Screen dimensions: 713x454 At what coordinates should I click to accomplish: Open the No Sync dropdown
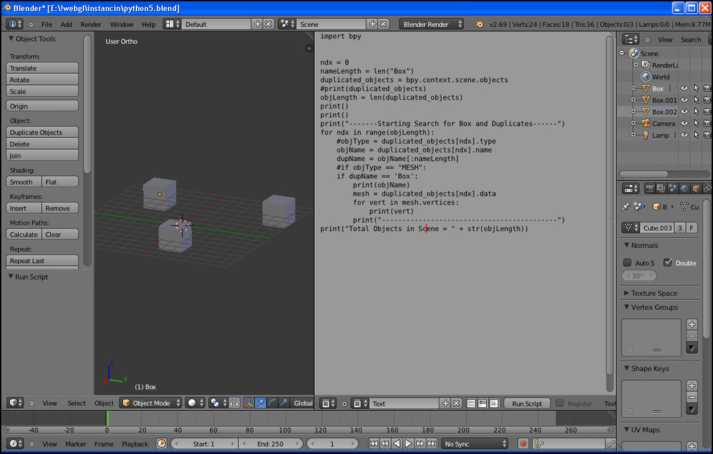pos(475,444)
